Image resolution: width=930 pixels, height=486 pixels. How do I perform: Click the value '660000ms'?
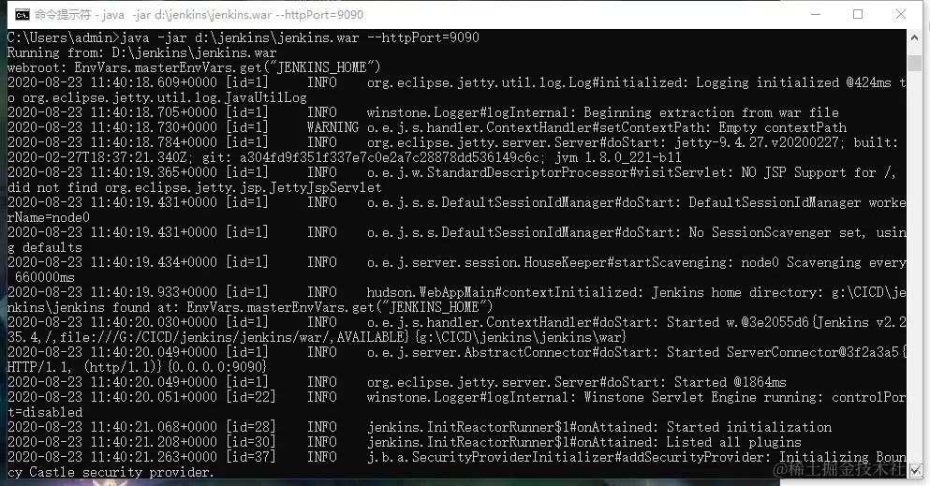point(45,277)
